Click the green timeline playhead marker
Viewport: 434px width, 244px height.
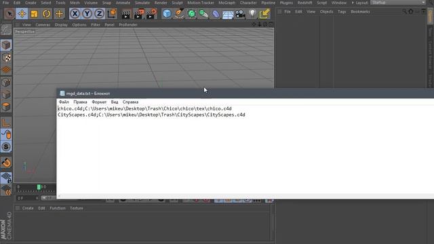pos(39,187)
